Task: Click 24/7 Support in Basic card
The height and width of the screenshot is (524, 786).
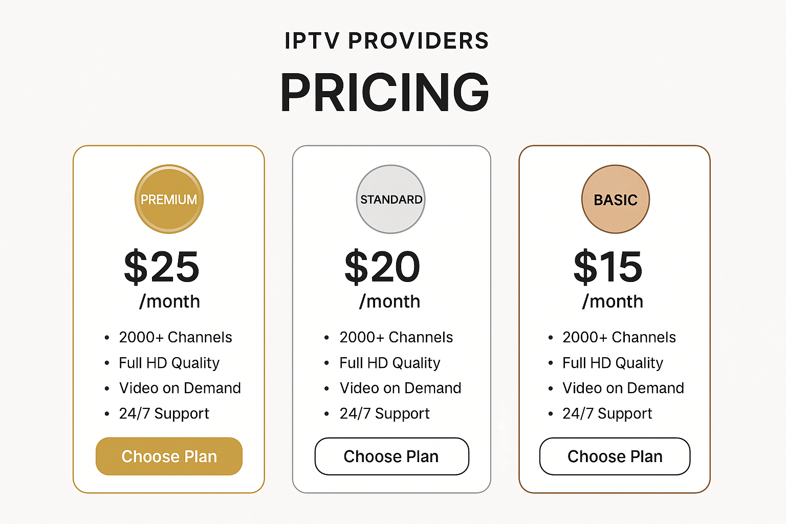Action: tap(607, 413)
